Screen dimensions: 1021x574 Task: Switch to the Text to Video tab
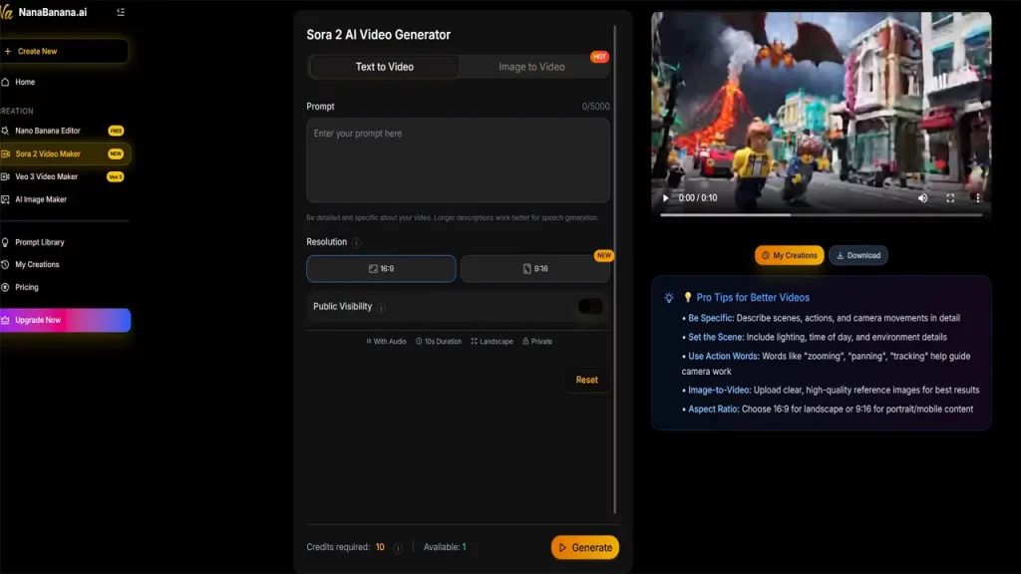pos(384,67)
